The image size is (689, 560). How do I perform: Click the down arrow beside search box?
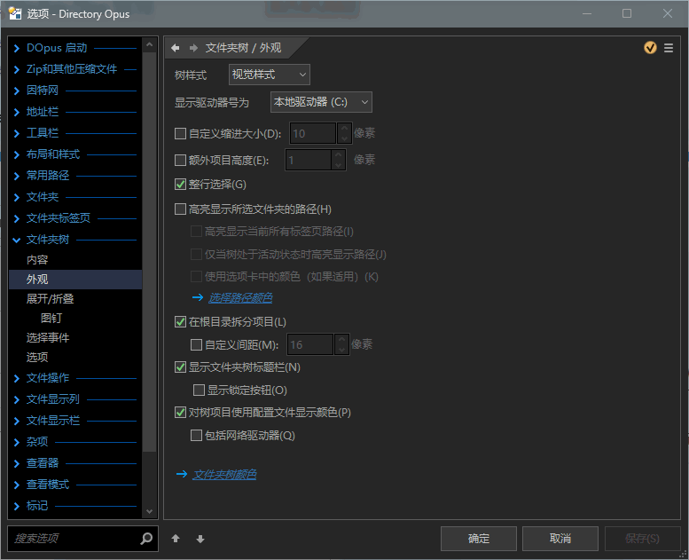pos(200,539)
